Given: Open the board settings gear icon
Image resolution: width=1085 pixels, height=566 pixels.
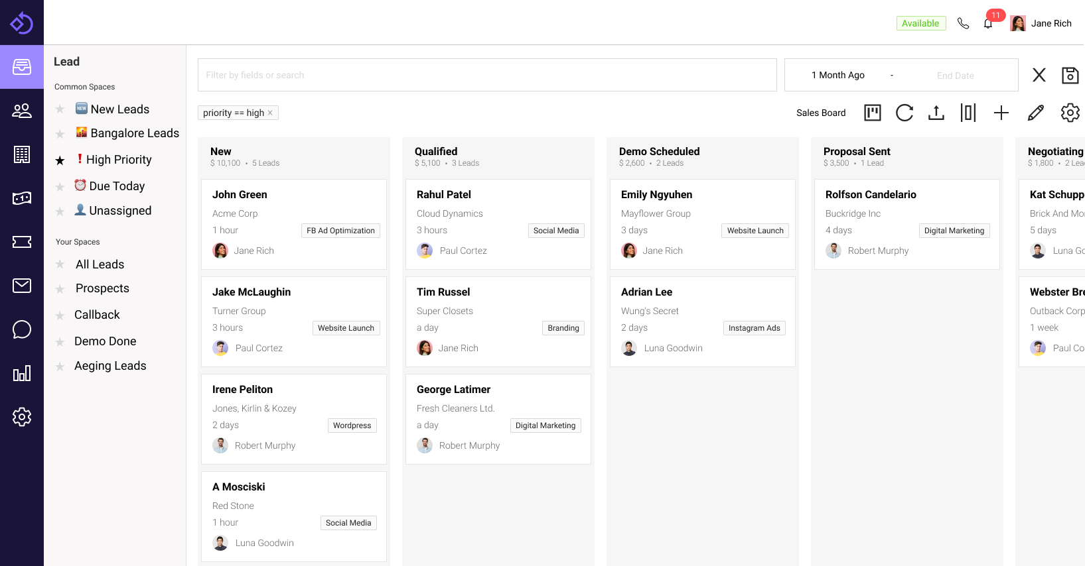Looking at the screenshot, I should click(x=1070, y=113).
